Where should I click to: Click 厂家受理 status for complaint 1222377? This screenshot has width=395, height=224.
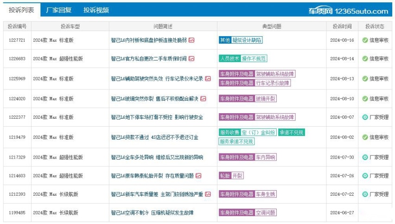379,117
